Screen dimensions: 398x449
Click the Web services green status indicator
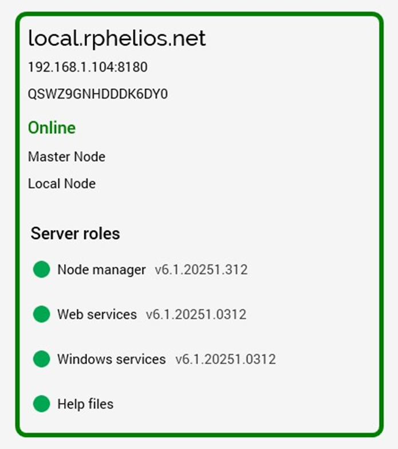42,314
